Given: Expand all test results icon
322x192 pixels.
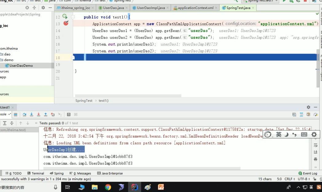Looking at the screenshot, I should click(x=5, y=123).
